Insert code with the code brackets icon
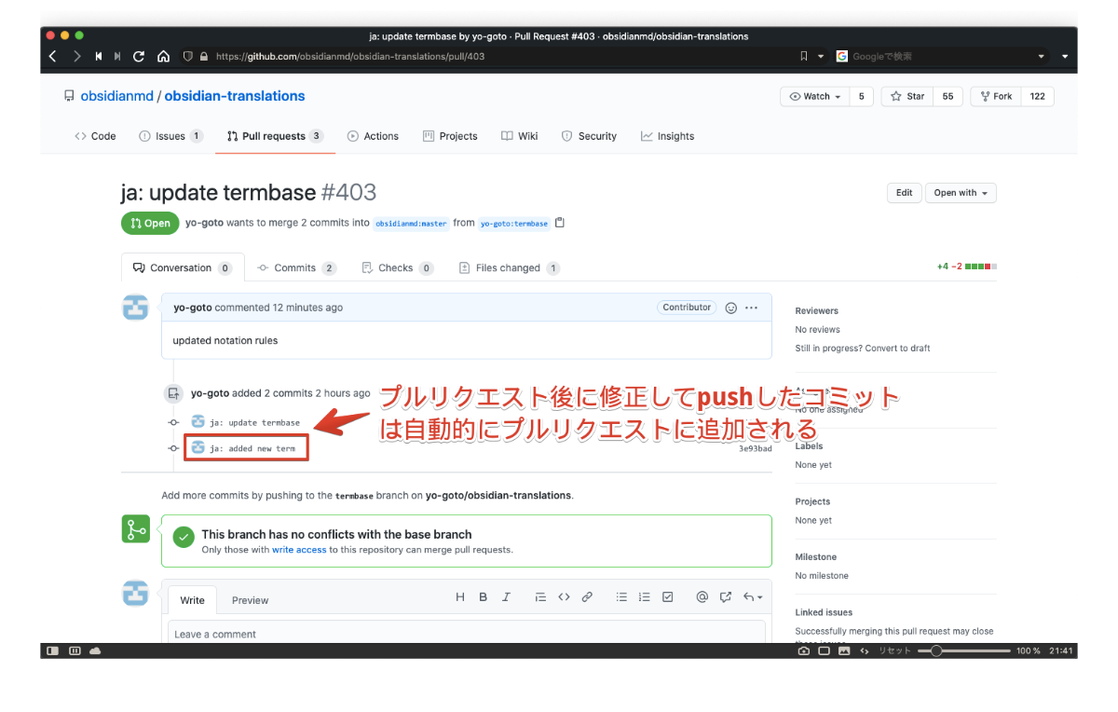1118x712 pixels. click(x=564, y=597)
